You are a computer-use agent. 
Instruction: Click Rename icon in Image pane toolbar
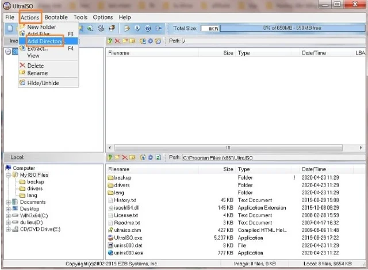click(x=133, y=41)
